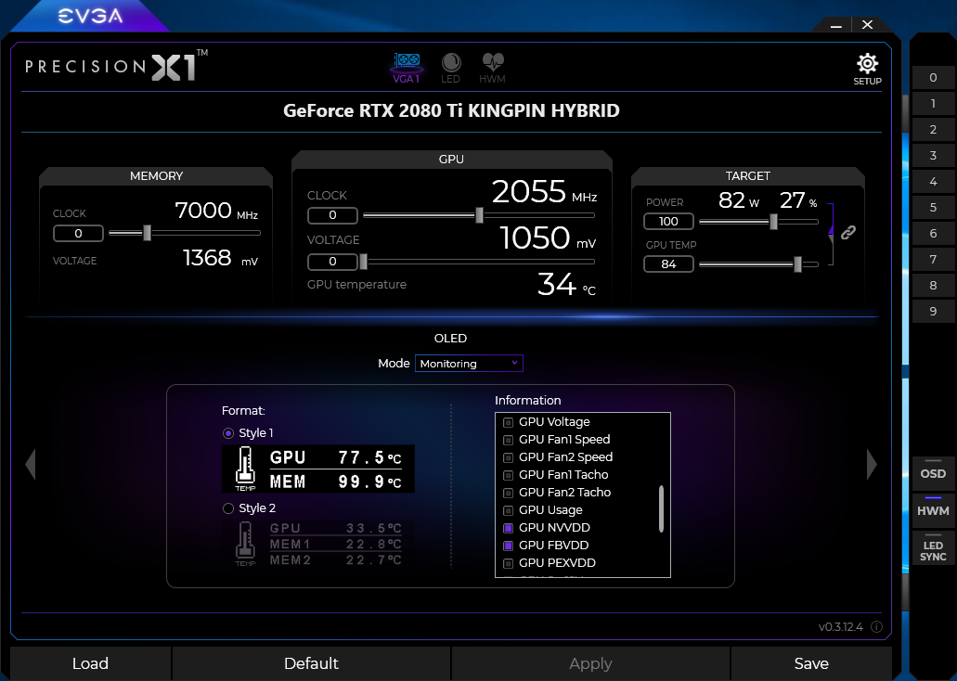Open the HWM hardware monitor tab
The height and width of the screenshot is (681, 957).
pyautogui.click(x=492, y=68)
